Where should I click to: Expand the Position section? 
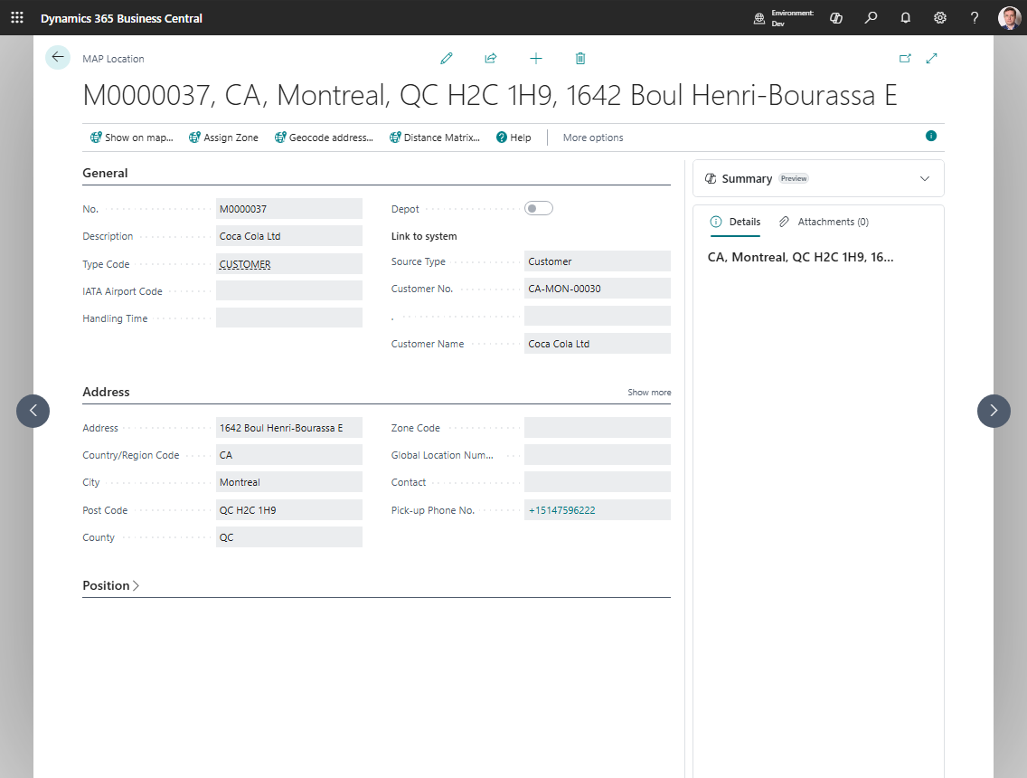110,585
